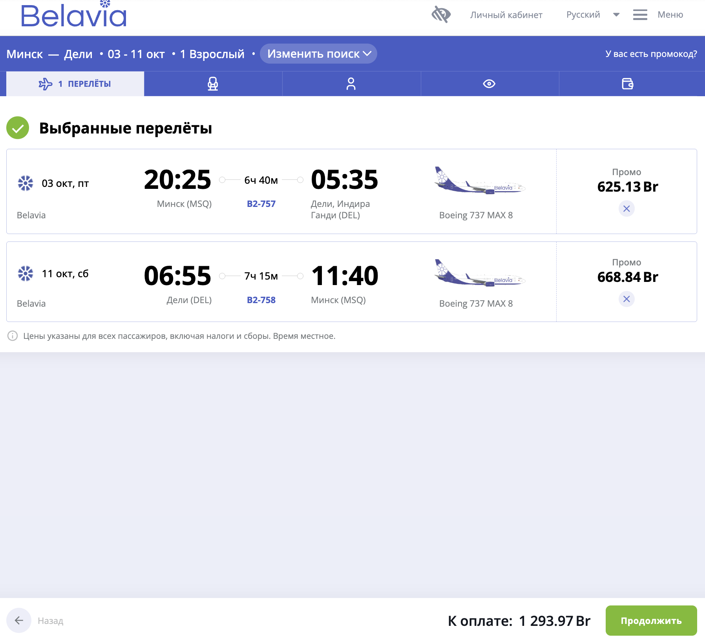Open the review eye step tab
705x640 pixels.
click(x=489, y=84)
